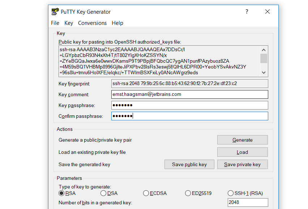Click the 'Load an existing private key file' label
308x209 pixels.
pyautogui.click(x=92, y=152)
